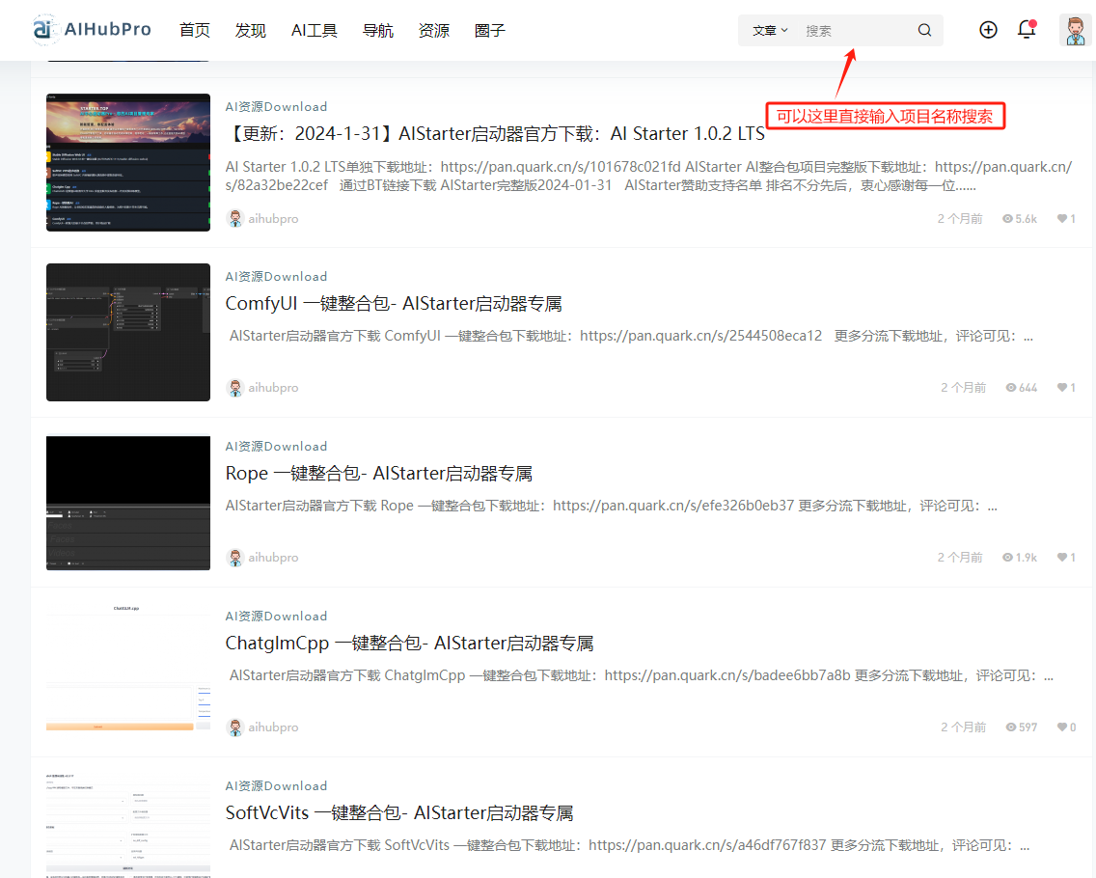Open the Rope post thumbnail
This screenshot has height=878, width=1096.
pos(128,503)
